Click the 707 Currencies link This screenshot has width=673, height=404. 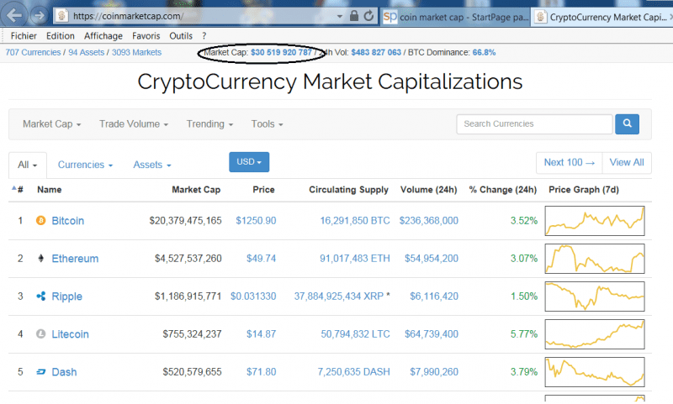pos(33,52)
